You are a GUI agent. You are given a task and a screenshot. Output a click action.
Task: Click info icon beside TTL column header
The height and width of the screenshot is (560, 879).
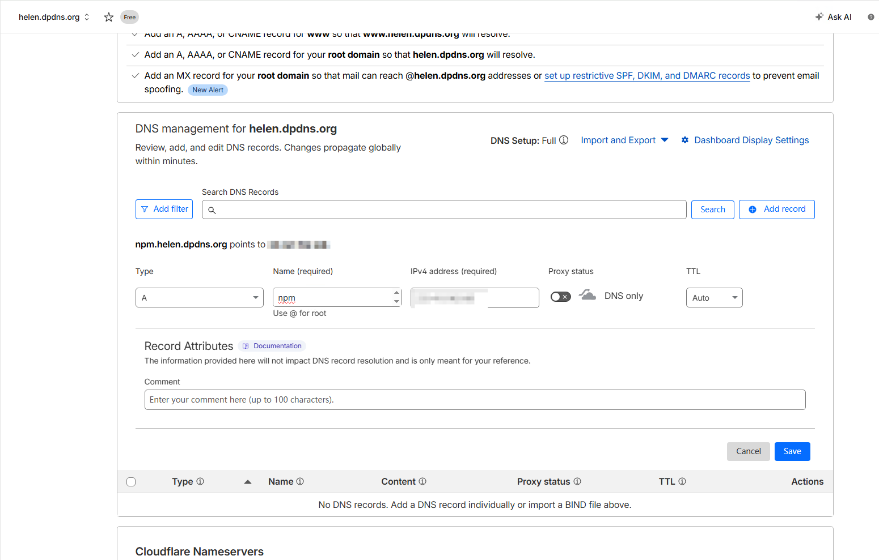coord(682,481)
